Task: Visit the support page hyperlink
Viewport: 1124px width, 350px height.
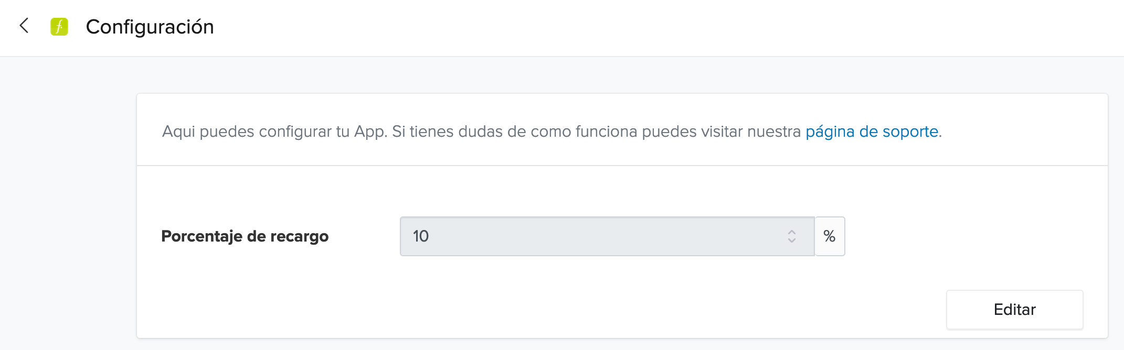Action: [x=872, y=132]
